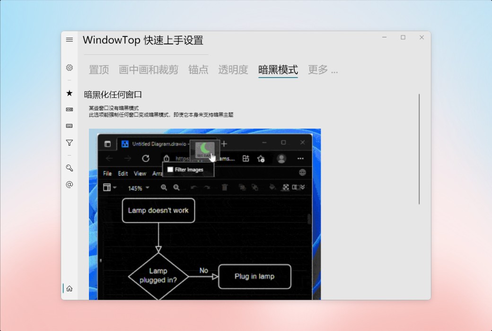
Task: Click the WindowTop 快速上手设置 title
Action: tap(143, 40)
